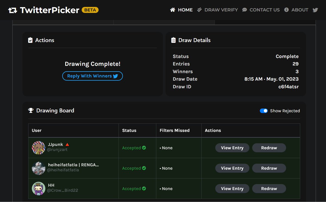Click the green check icon in HH row
Viewport: 326px width, 202px height.
(x=144, y=188)
